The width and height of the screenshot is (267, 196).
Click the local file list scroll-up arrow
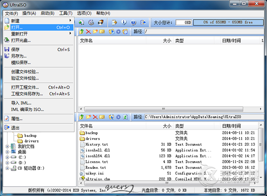pos(261,125)
